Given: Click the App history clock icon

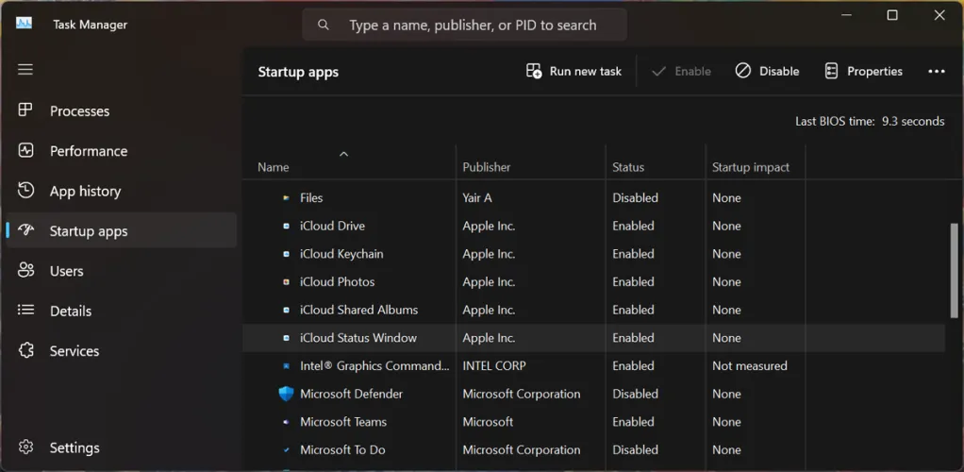Looking at the screenshot, I should pyautogui.click(x=26, y=191).
